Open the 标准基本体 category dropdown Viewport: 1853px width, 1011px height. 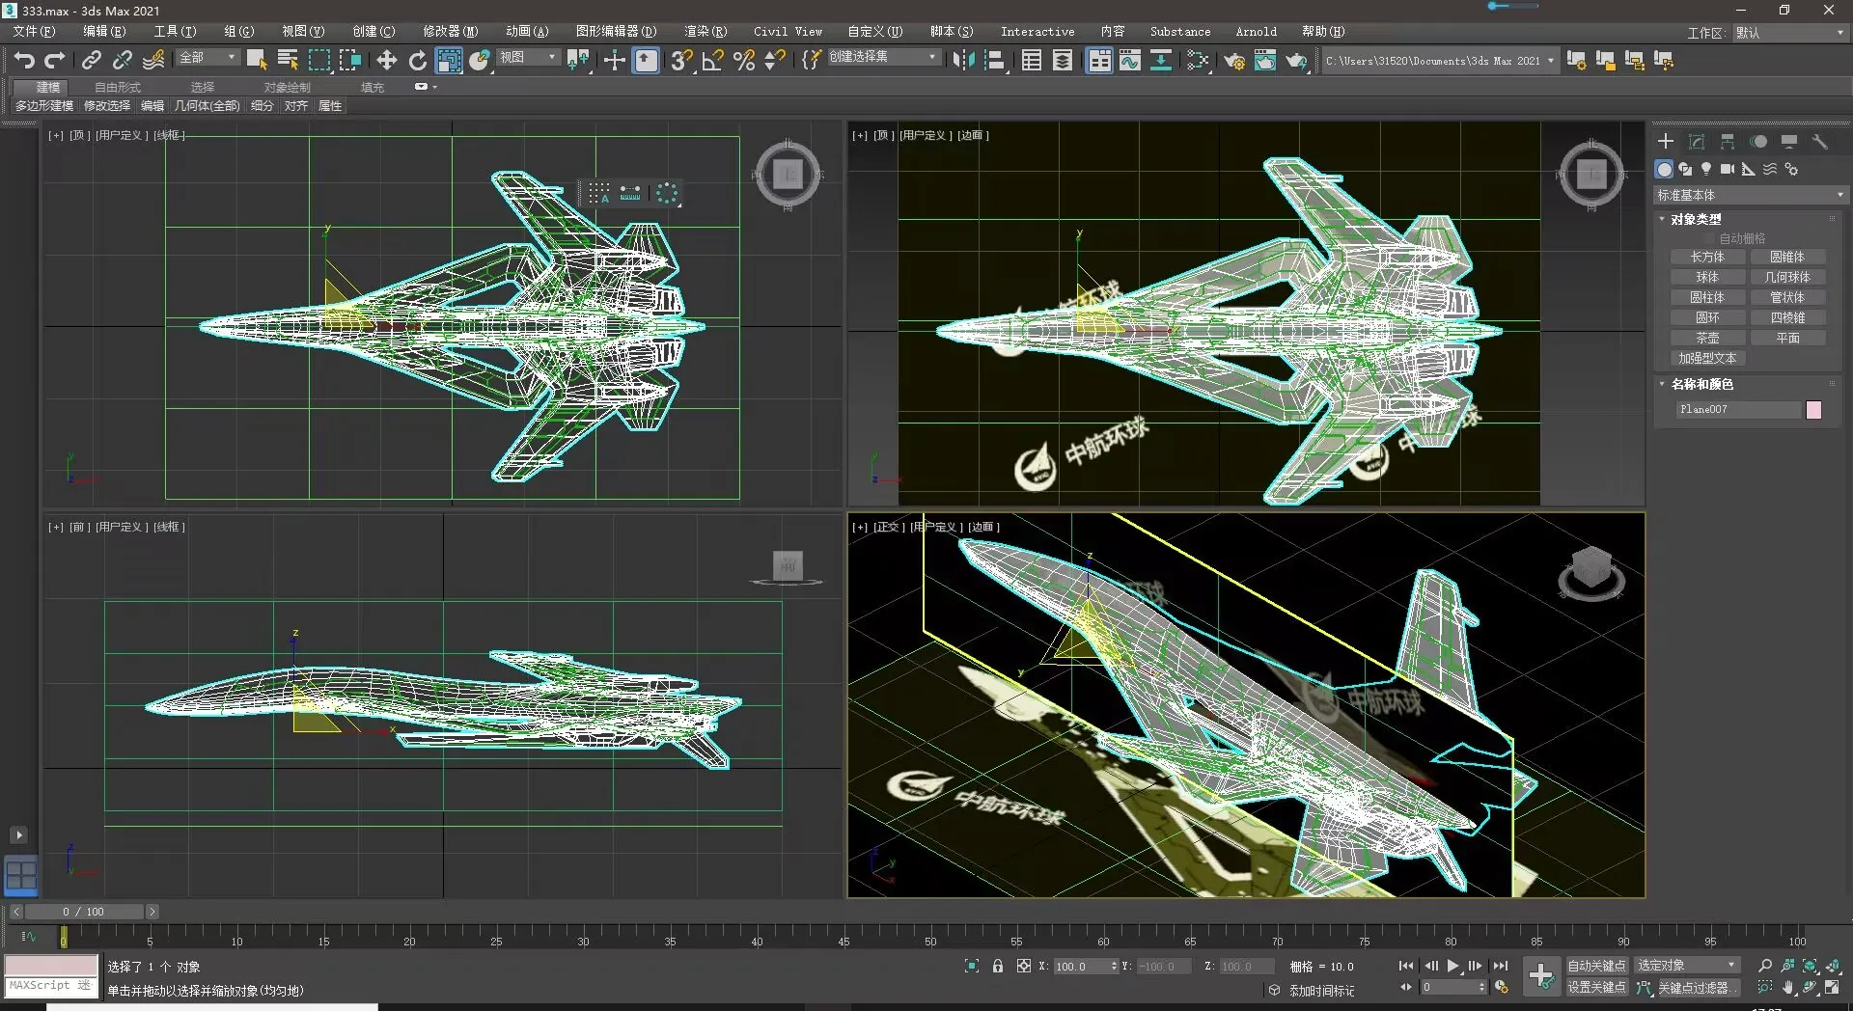click(1750, 195)
